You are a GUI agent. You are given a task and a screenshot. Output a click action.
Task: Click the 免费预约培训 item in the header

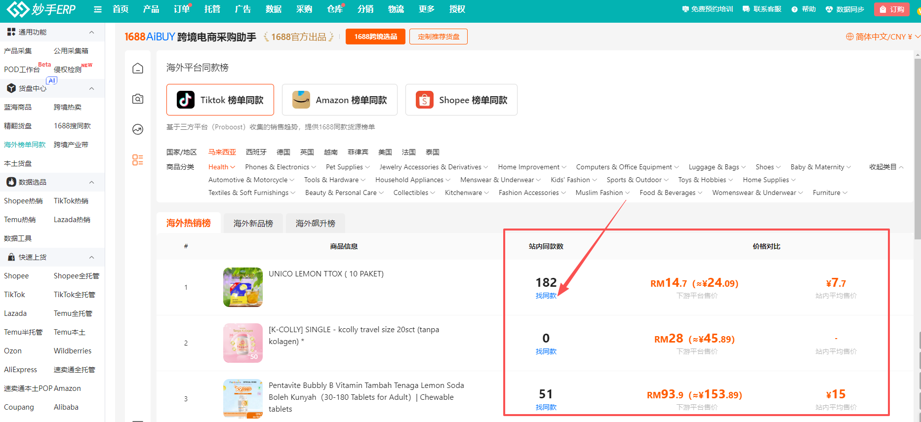pyautogui.click(x=708, y=9)
